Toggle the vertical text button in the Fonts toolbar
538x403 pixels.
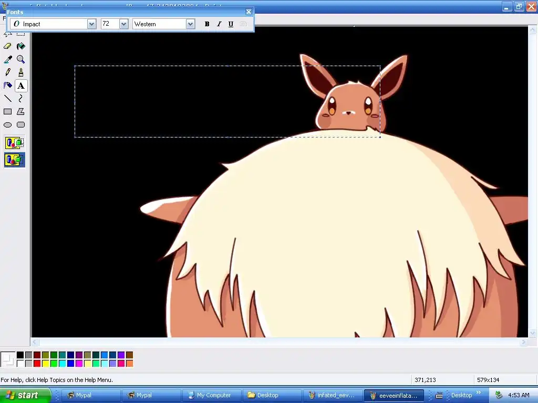(243, 24)
